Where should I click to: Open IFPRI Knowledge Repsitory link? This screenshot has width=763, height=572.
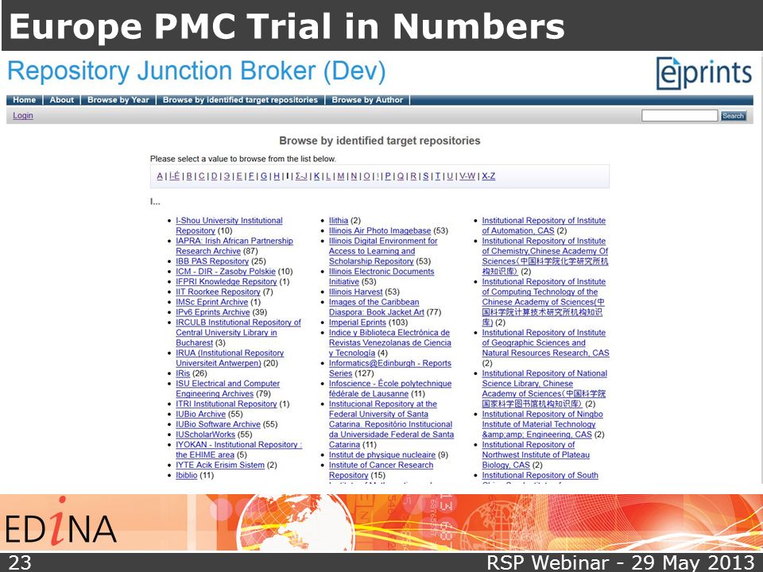coord(227,281)
